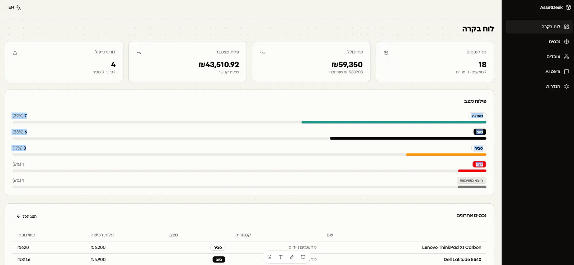This screenshot has height=265, width=574.
Task: Click the Dell Latitude 5540 row name
Action: point(462,260)
